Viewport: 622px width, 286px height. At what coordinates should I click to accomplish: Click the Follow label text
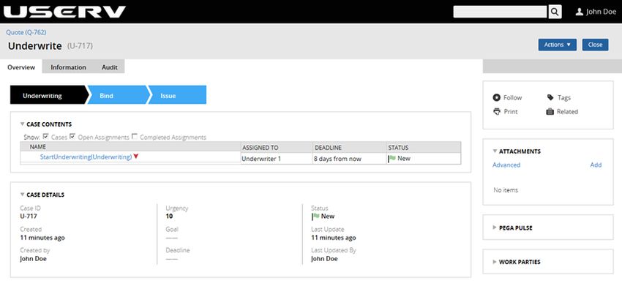click(512, 97)
